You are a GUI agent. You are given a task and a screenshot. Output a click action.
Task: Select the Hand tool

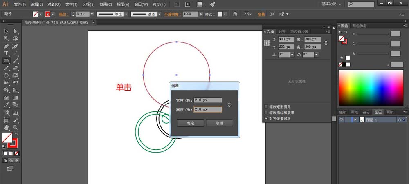click(6, 127)
